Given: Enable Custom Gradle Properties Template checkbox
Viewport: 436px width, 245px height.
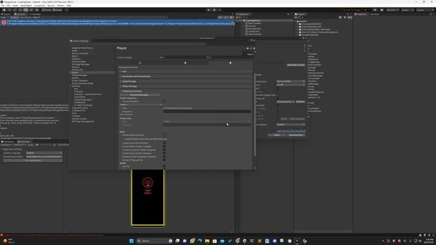Looking at the screenshot, I should [x=164, y=157].
